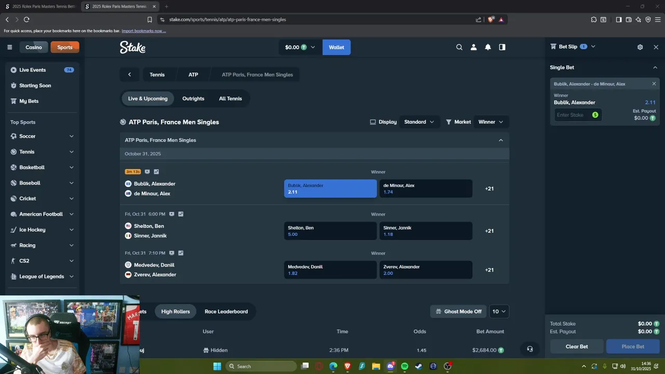The image size is (665, 374).
Task: Expand Basketball in sidebar
Action: coord(71,167)
